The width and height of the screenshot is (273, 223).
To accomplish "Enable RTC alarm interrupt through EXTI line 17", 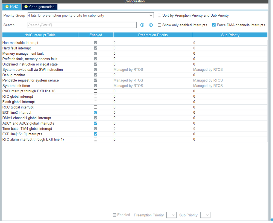I will coord(96,139).
